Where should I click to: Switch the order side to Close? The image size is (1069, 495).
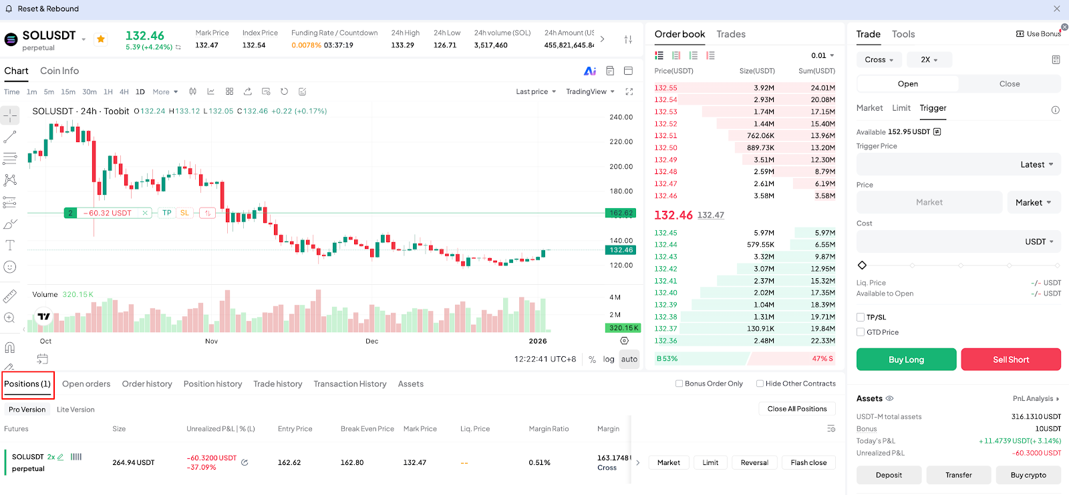point(1010,84)
